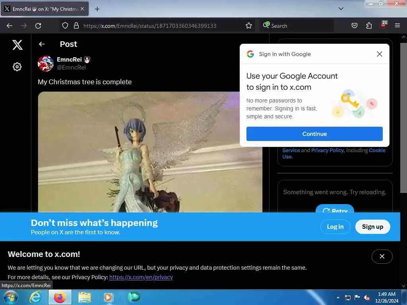Click 'My Christmas tree is complete' post text

(x=85, y=82)
